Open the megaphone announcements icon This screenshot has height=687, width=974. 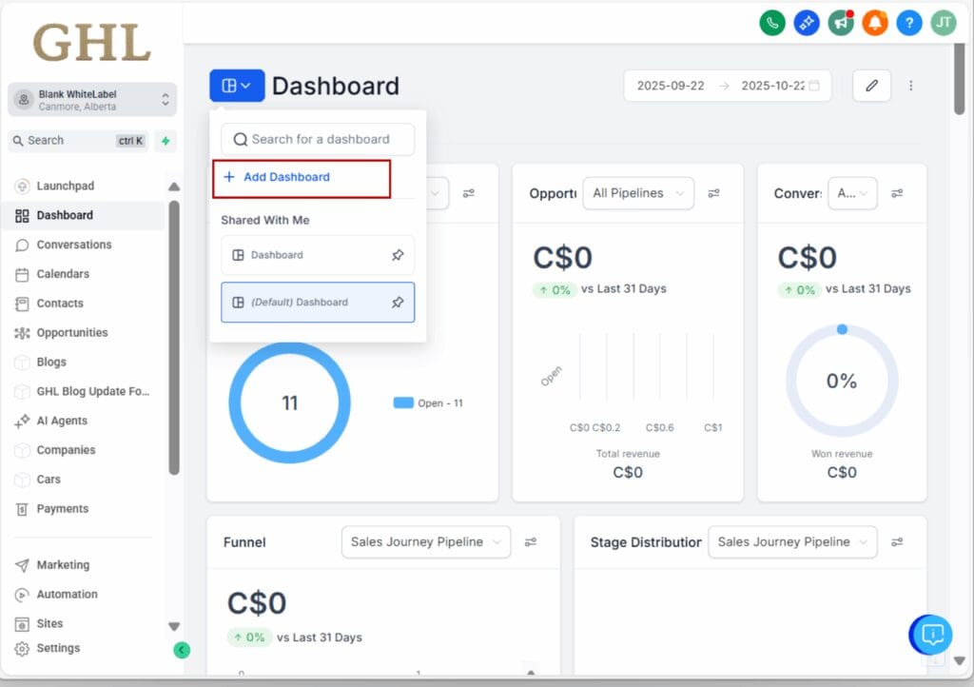[840, 23]
